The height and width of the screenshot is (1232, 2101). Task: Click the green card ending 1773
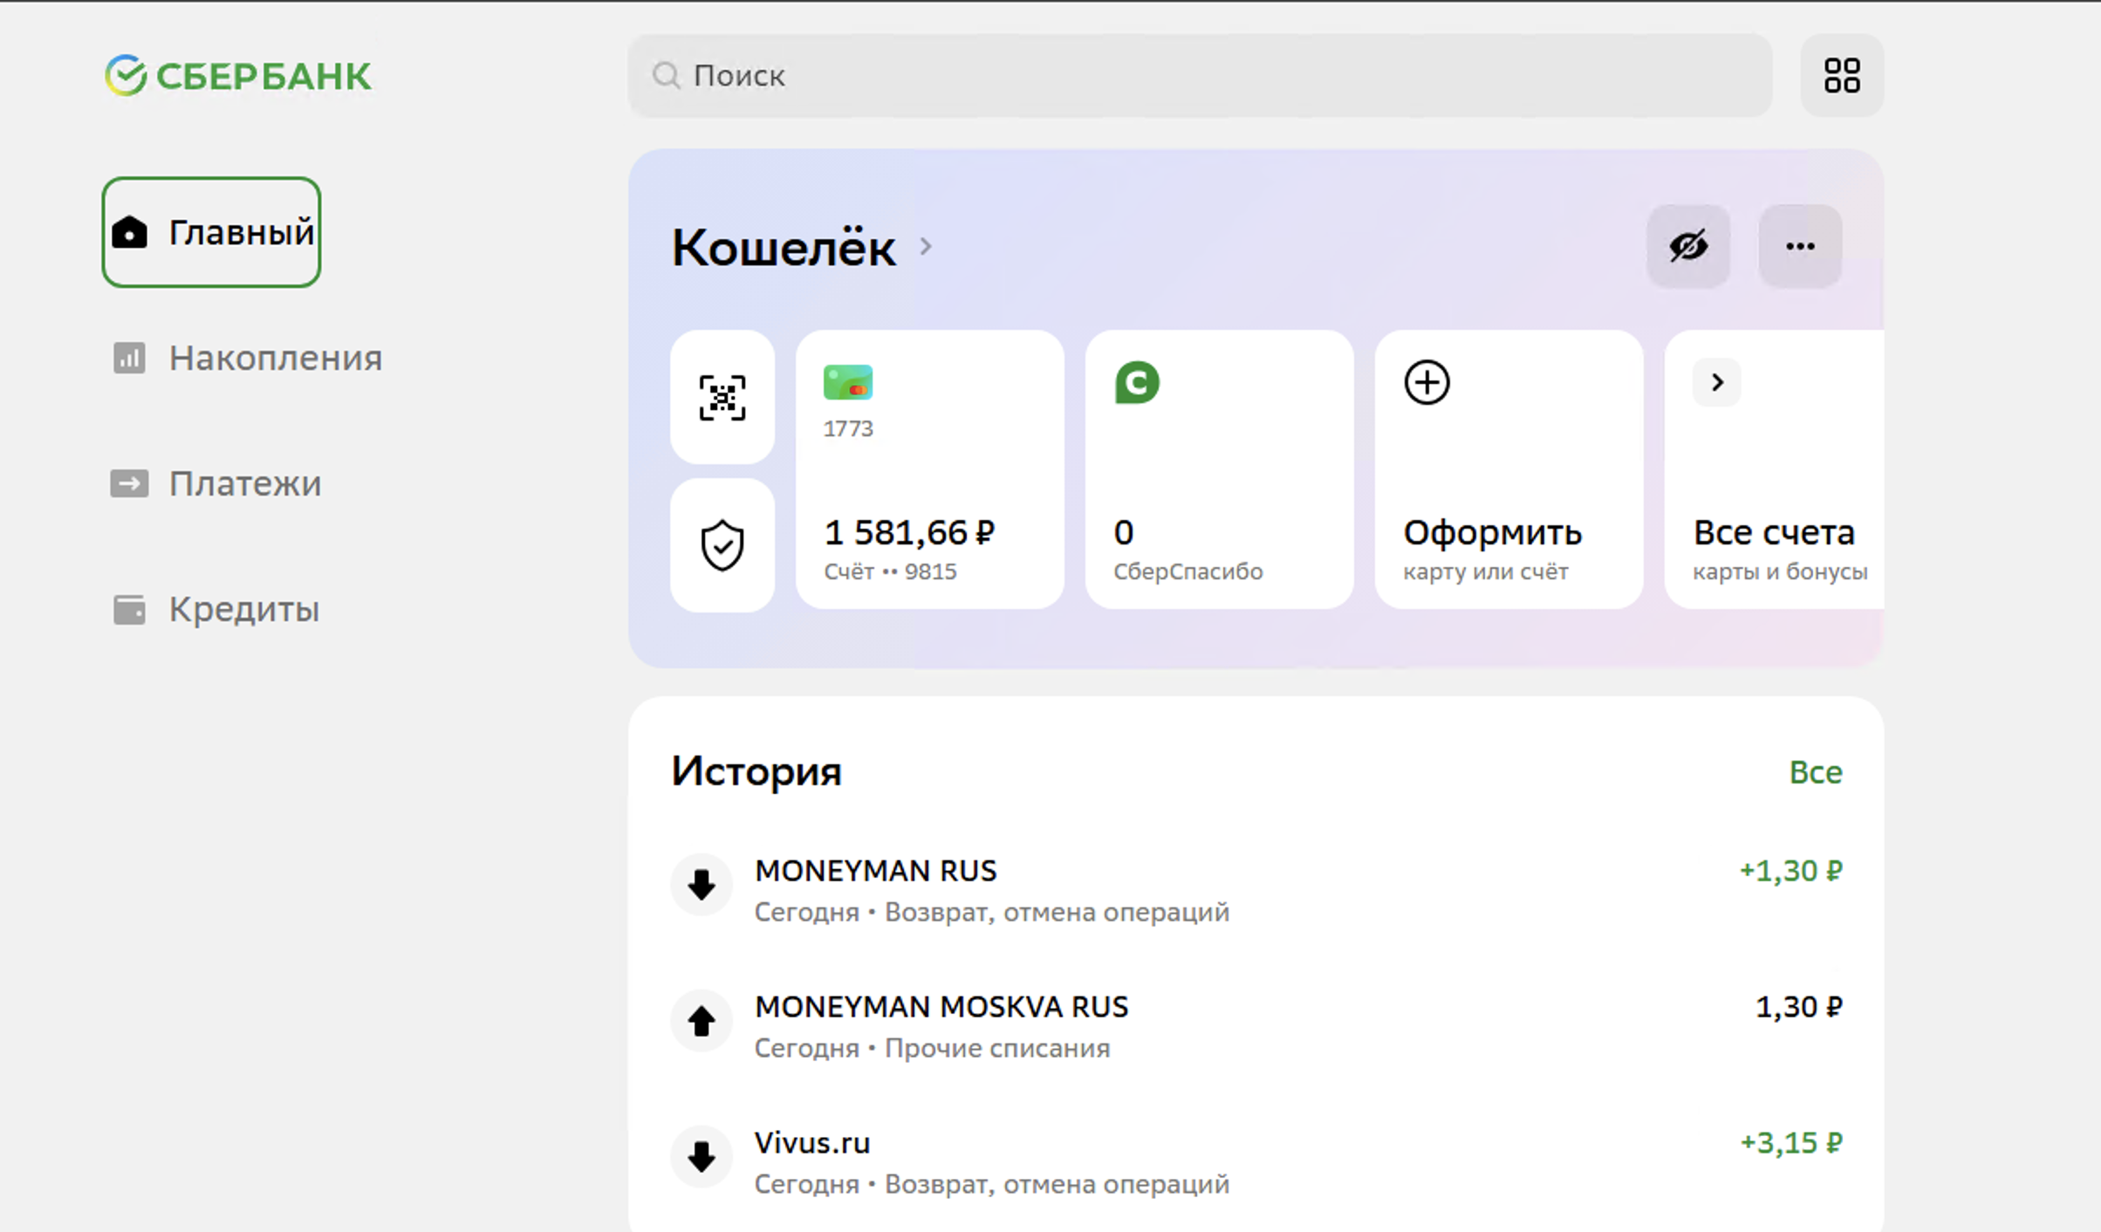coord(929,469)
